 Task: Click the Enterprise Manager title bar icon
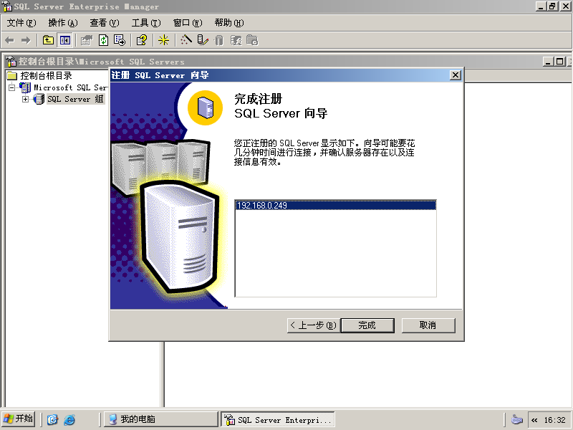click(7, 6)
